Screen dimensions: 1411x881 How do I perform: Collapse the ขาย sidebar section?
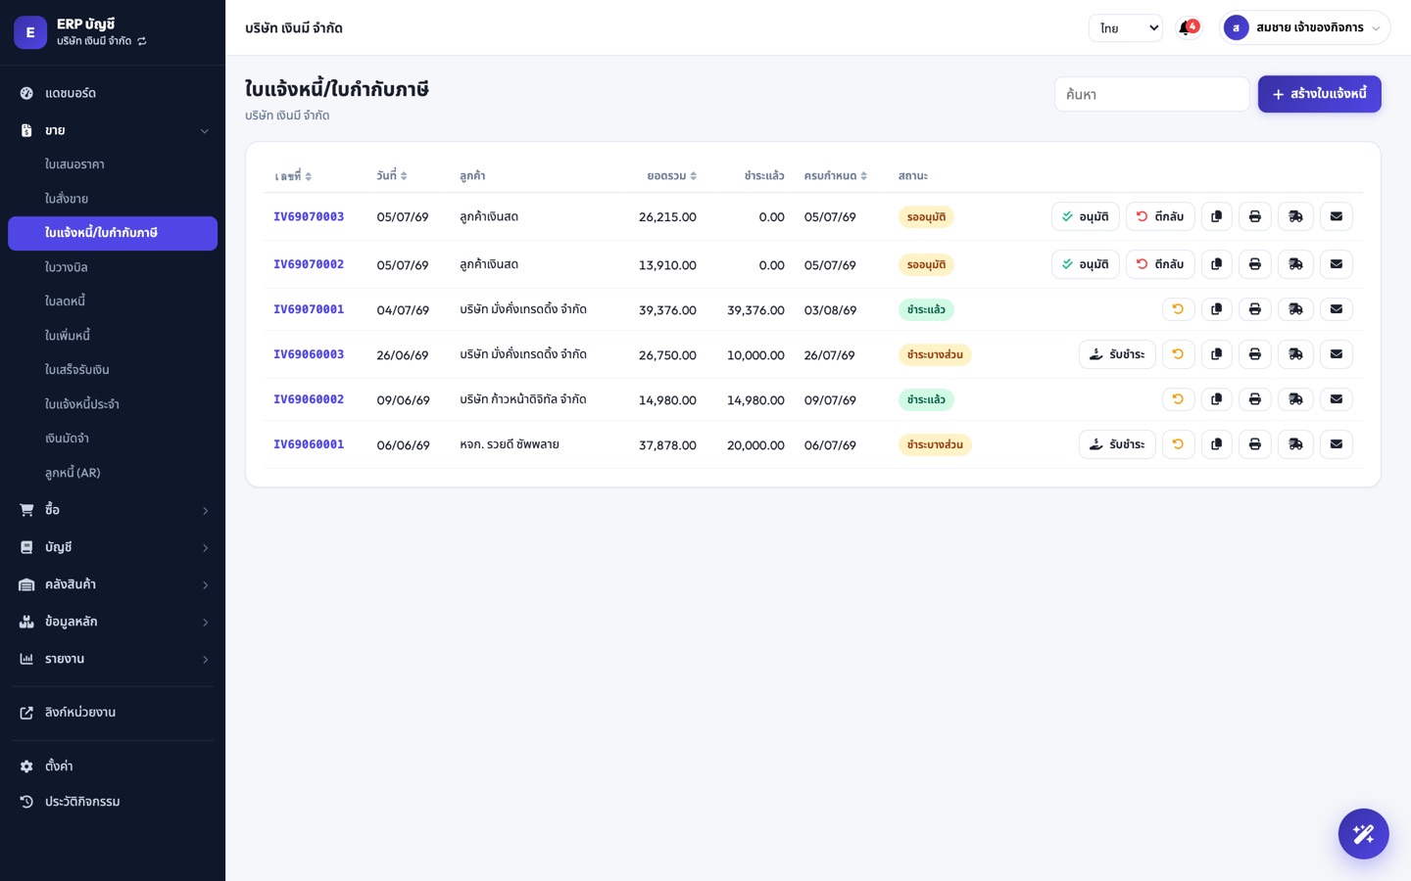pos(113,130)
